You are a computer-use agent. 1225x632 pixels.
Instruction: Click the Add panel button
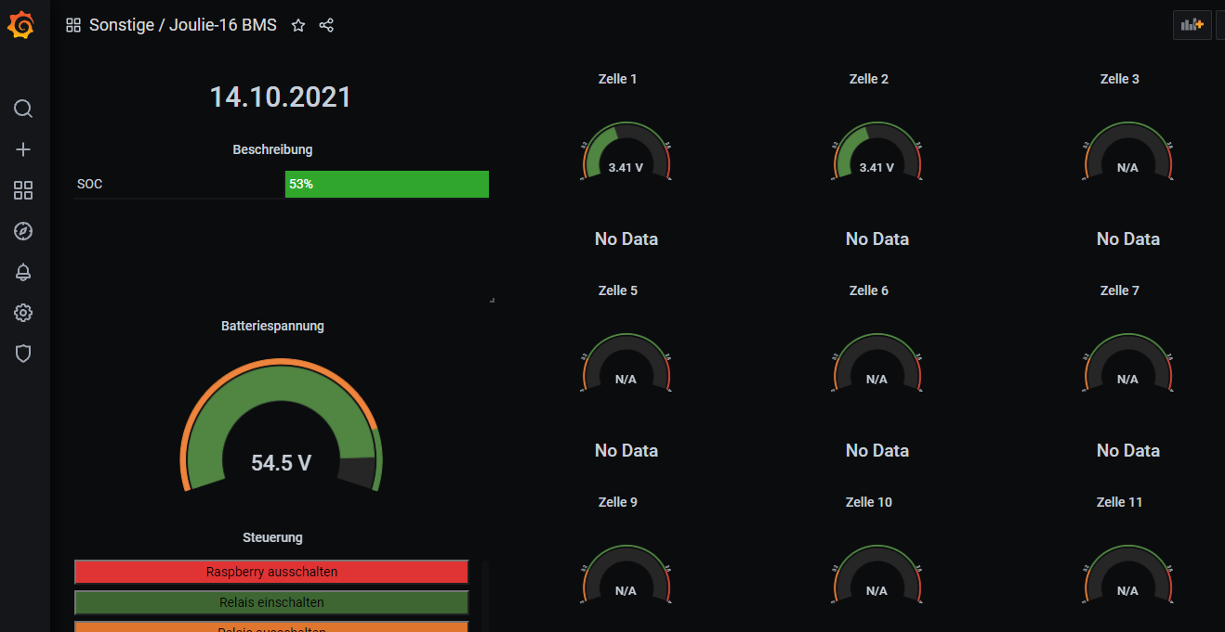point(1192,25)
